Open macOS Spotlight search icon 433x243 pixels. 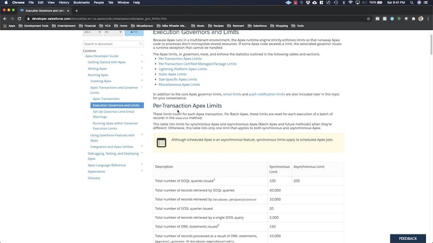click(412, 2)
